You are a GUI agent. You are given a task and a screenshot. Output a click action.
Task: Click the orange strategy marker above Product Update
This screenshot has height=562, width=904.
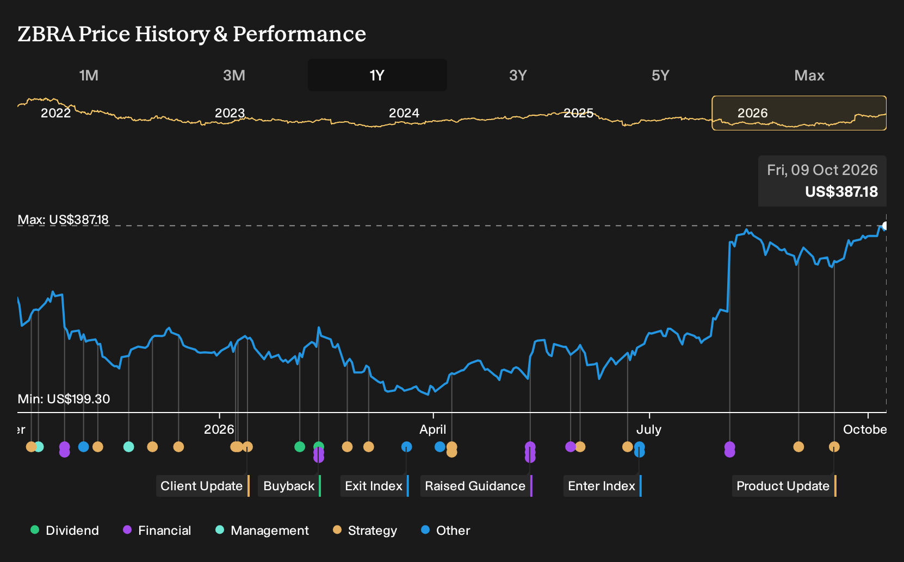(834, 447)
